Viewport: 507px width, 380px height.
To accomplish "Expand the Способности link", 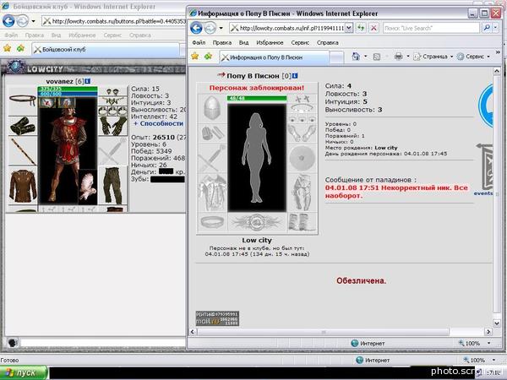I will [159, 123].
